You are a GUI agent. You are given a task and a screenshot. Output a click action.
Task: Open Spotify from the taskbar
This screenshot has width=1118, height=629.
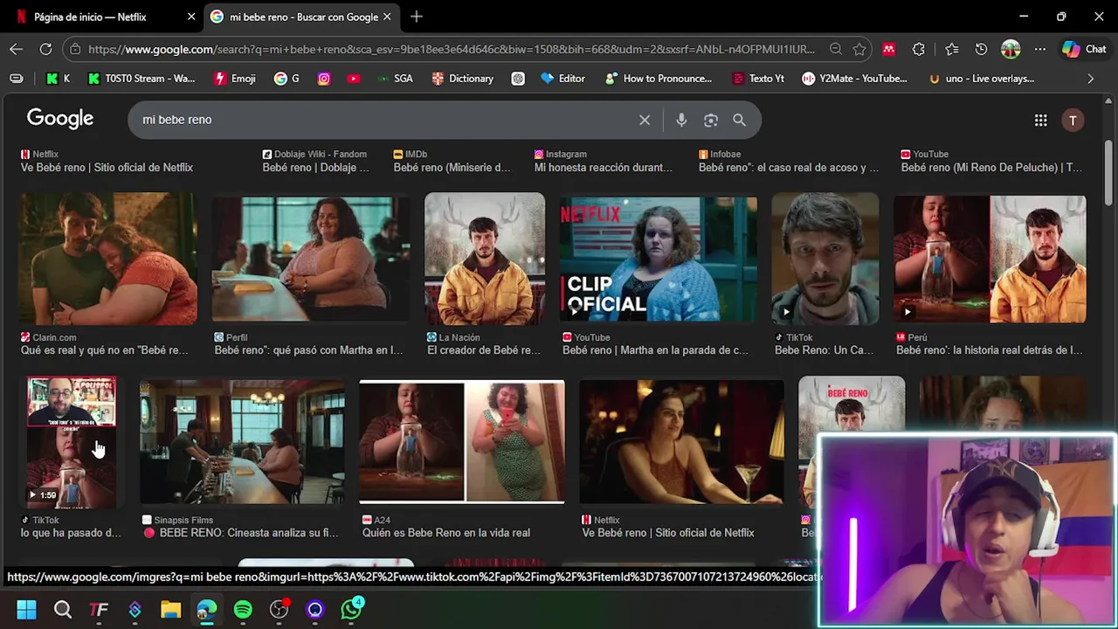(x=243, y=609)
